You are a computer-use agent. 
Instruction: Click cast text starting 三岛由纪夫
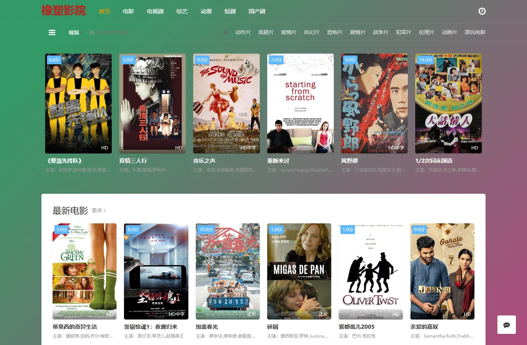tap(373, 170)
